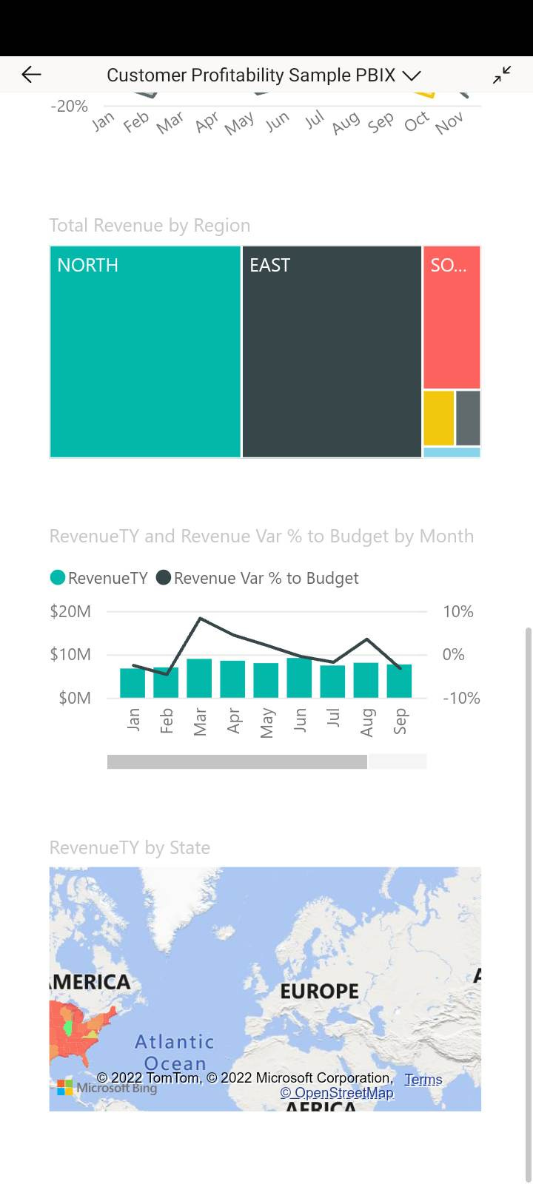Viewport: 533px width, 1184px height.
Task: Open the OpenStreetMap attribution link
Action: tap(337, 1093)
